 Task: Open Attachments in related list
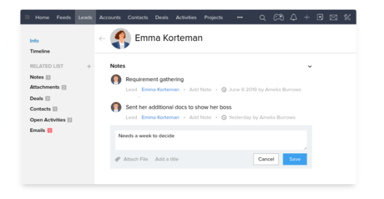coord(45,87)
